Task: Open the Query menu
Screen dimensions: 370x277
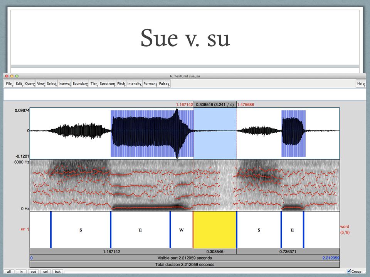Action: pos(30,83)
